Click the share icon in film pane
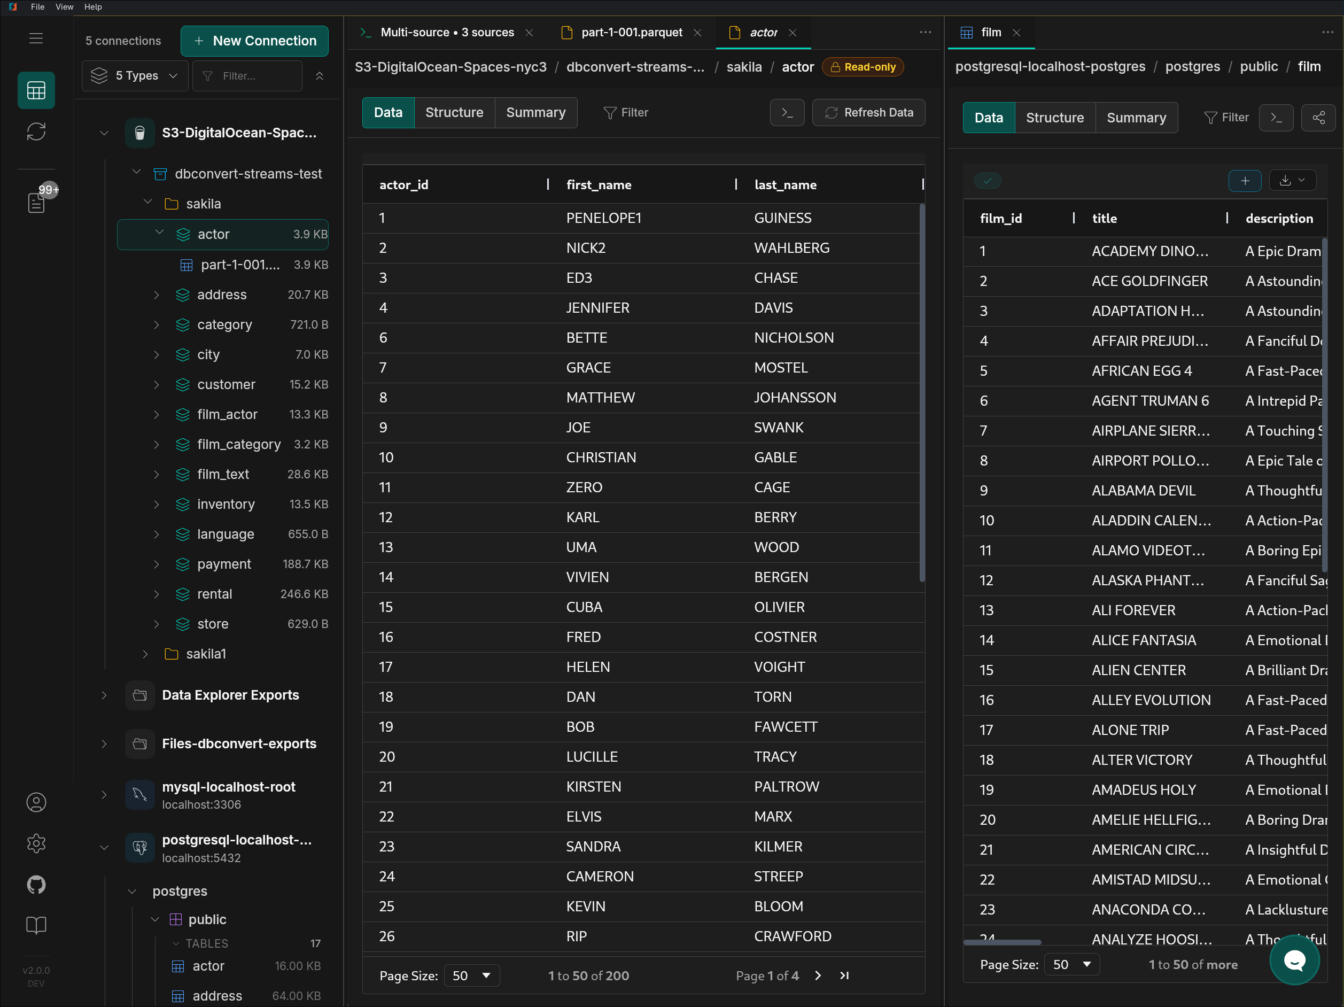This screenshot has width=1344, height=1007. pos(1317,118)
